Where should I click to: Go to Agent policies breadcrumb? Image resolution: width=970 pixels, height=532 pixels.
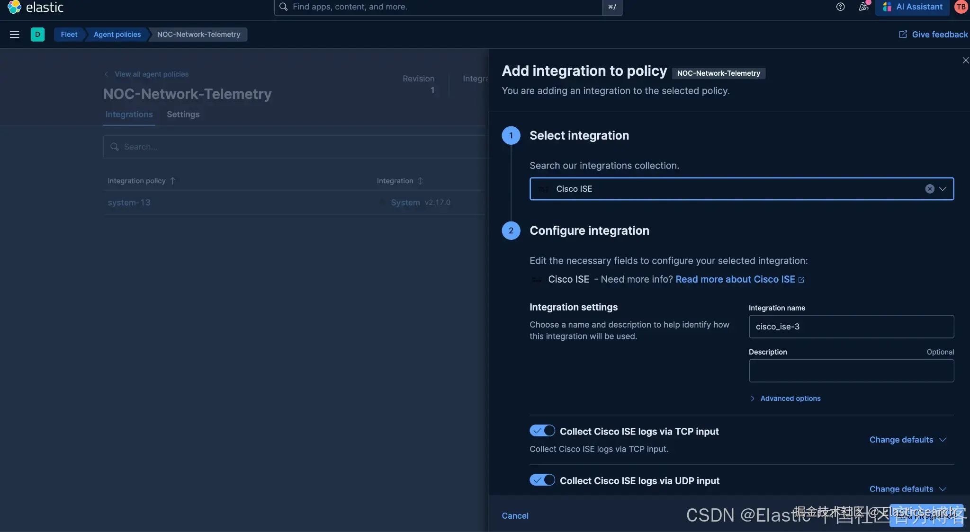click(x=117, y=35)
